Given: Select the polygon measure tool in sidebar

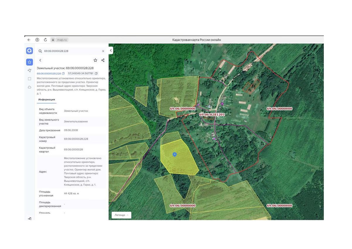Looking at the screenshot, I should click(x=29, y=70).
